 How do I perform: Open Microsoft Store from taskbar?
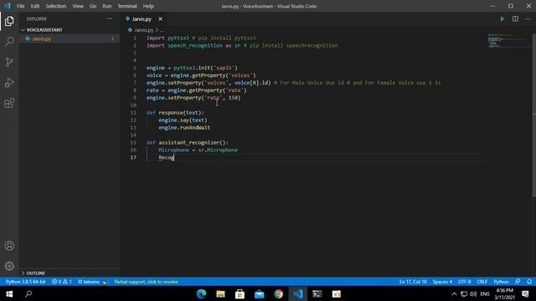(x=240, y=293)
